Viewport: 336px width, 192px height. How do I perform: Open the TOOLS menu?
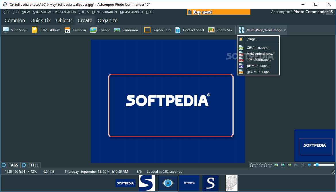coord(84,12)
